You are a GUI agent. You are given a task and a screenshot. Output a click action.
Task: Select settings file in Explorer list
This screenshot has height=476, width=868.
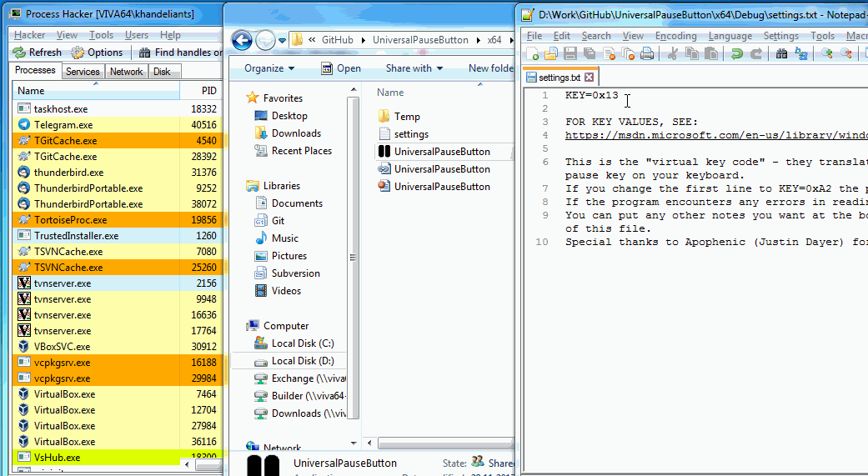pyautogui.click(x=411, y=134)
